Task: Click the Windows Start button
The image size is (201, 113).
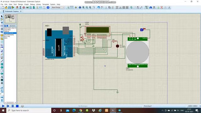Action: [x=3, y=110]
